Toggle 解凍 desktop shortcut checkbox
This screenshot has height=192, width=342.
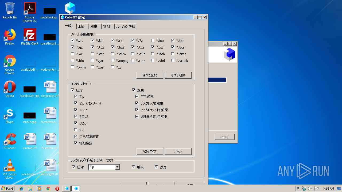click(133, 167)
